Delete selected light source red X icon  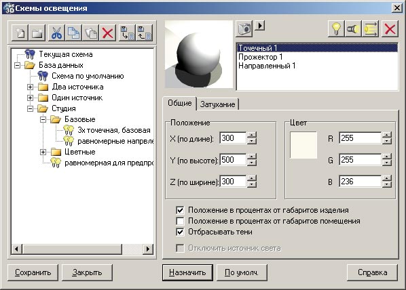390,28
